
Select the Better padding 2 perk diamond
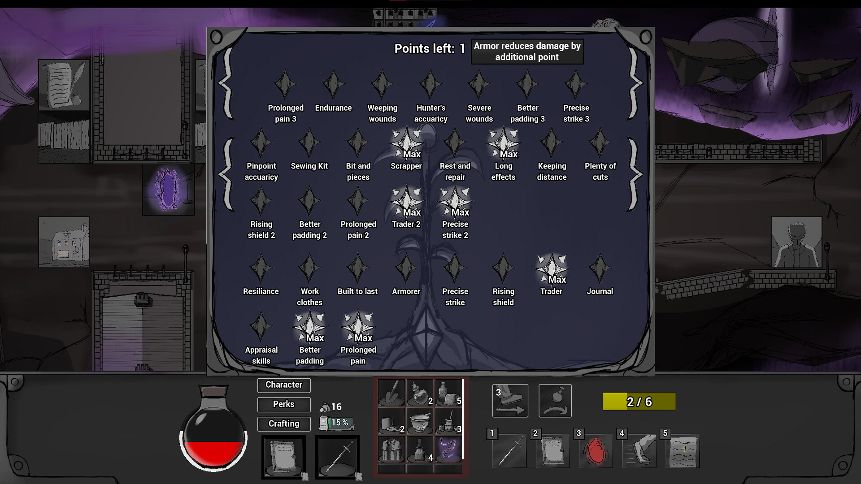(309, 201)
